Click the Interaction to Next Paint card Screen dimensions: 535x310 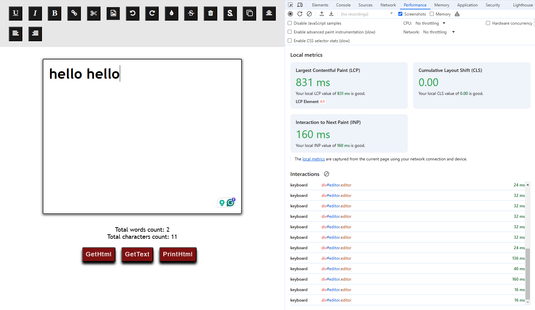(349, 133)
